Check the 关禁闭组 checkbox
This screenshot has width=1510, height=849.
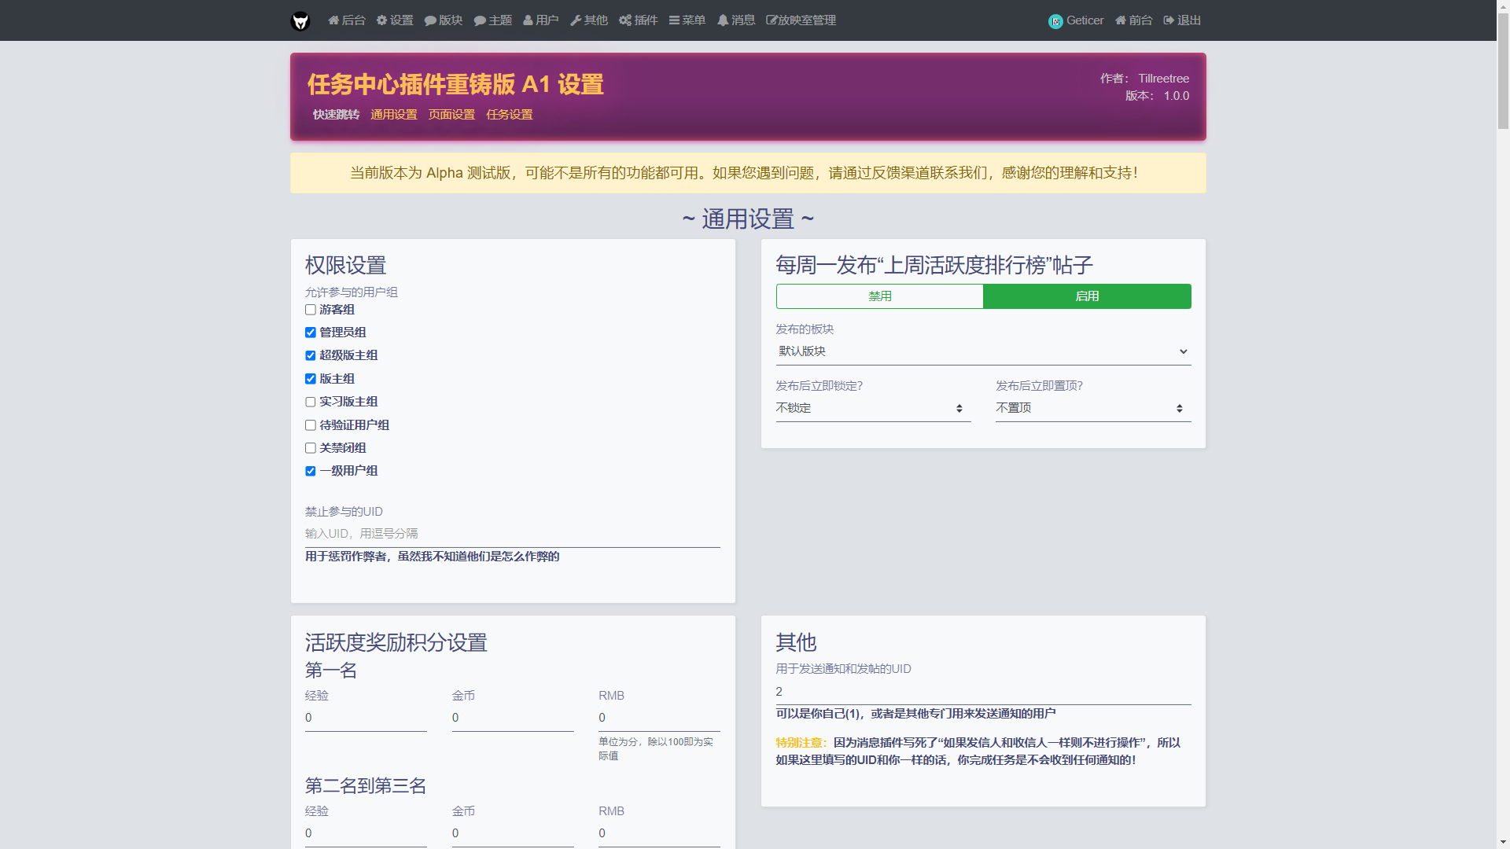(x=311, y=448)
